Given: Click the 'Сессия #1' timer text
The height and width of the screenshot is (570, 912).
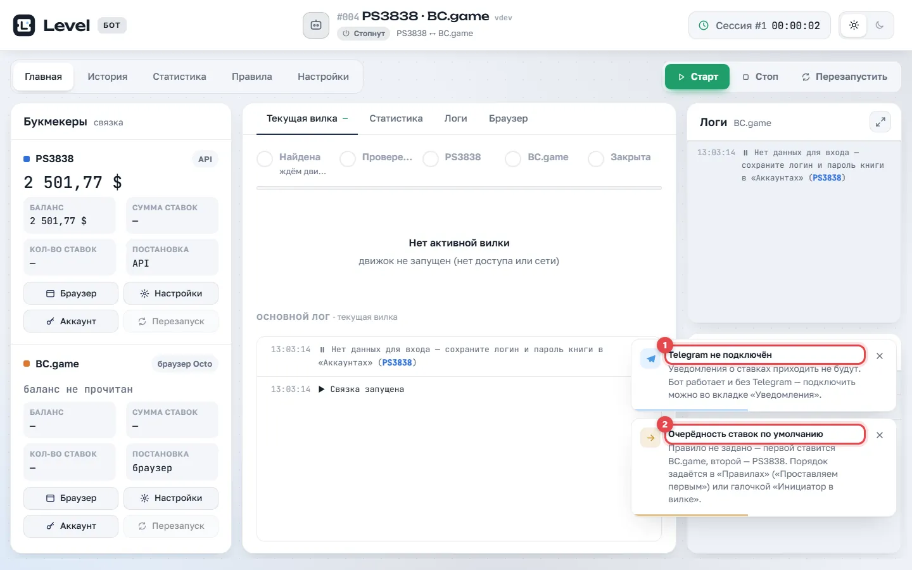Looking at the screenshot, I should (768, 26).
